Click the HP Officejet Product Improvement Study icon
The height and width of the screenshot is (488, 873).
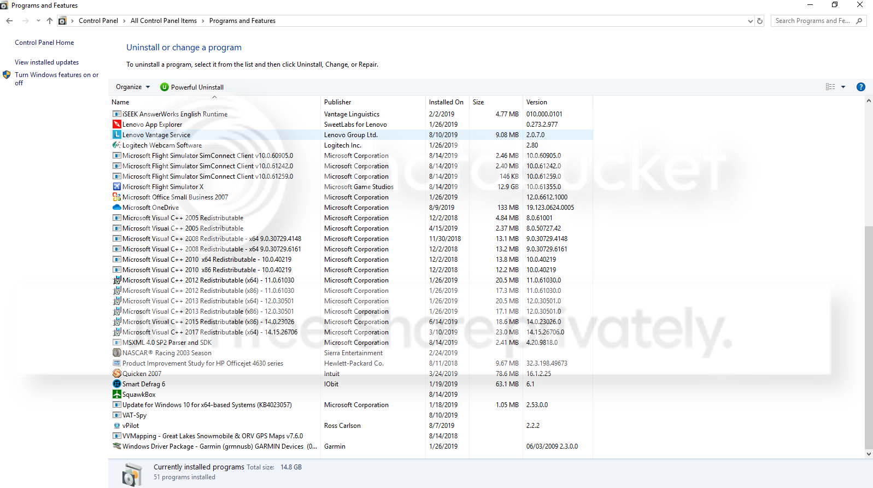(x=116, y=363)
